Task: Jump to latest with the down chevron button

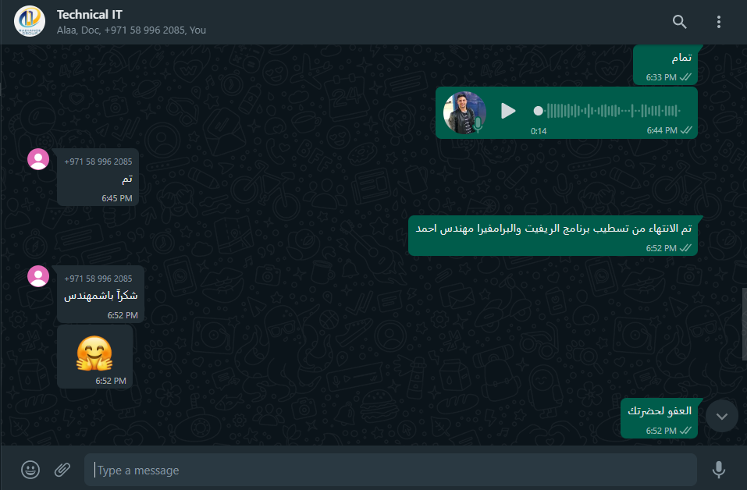Action: [722, 416]
